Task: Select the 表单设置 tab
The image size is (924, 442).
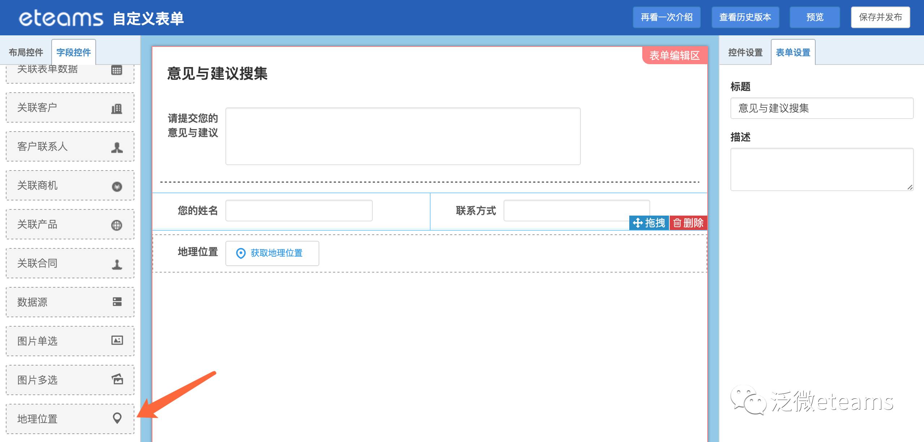Action: [x=793, y=53]
